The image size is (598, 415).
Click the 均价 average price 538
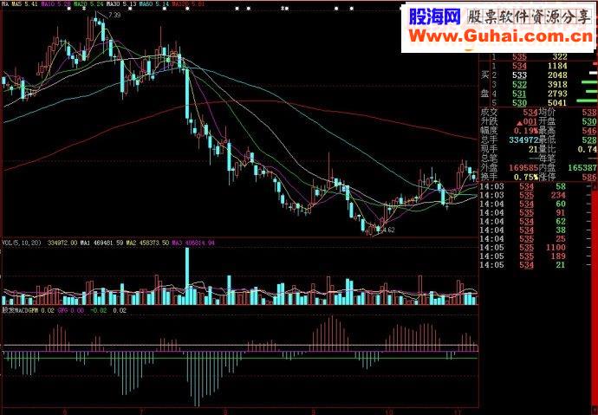(589, 113)
